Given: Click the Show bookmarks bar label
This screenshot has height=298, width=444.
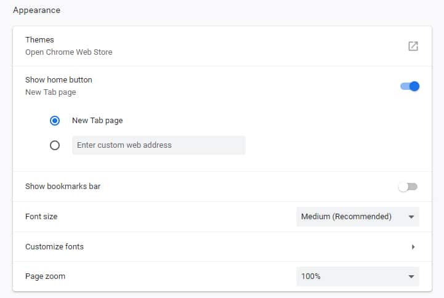Looking at the screenshot, I should pyautogui.click(x=63, y=186).
